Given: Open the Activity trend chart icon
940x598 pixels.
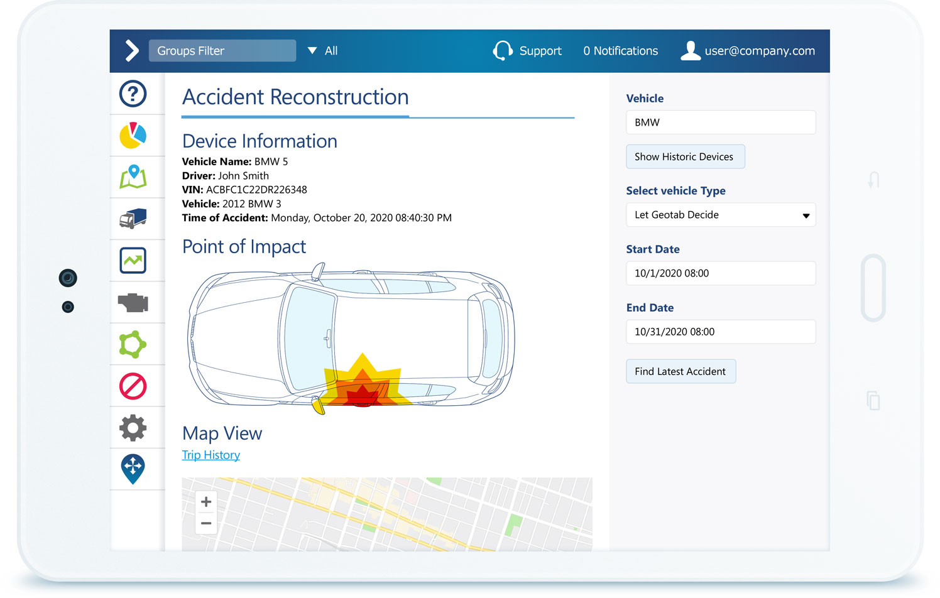Looking at the screenshot, I should tap(133, 260).
